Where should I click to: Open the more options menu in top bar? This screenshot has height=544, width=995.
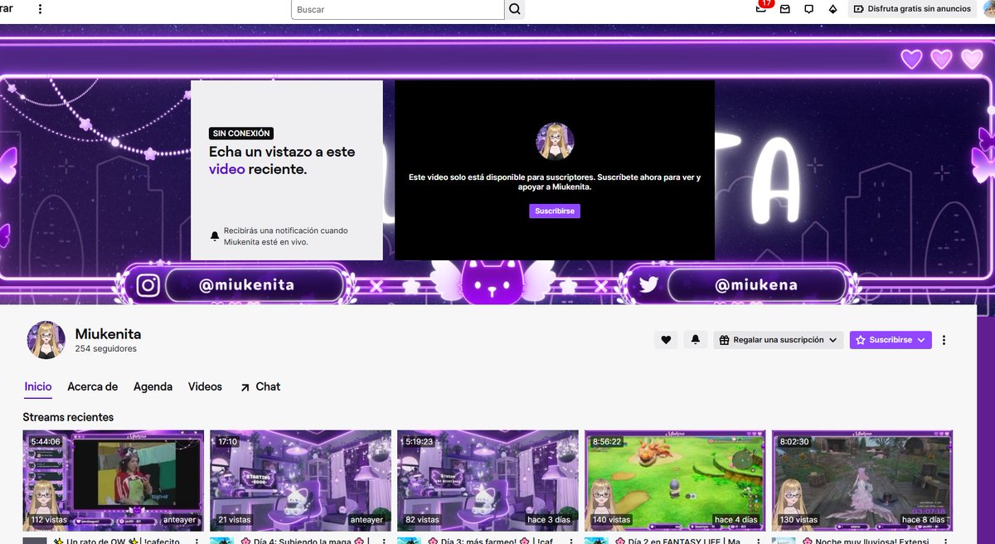(40, 9)
